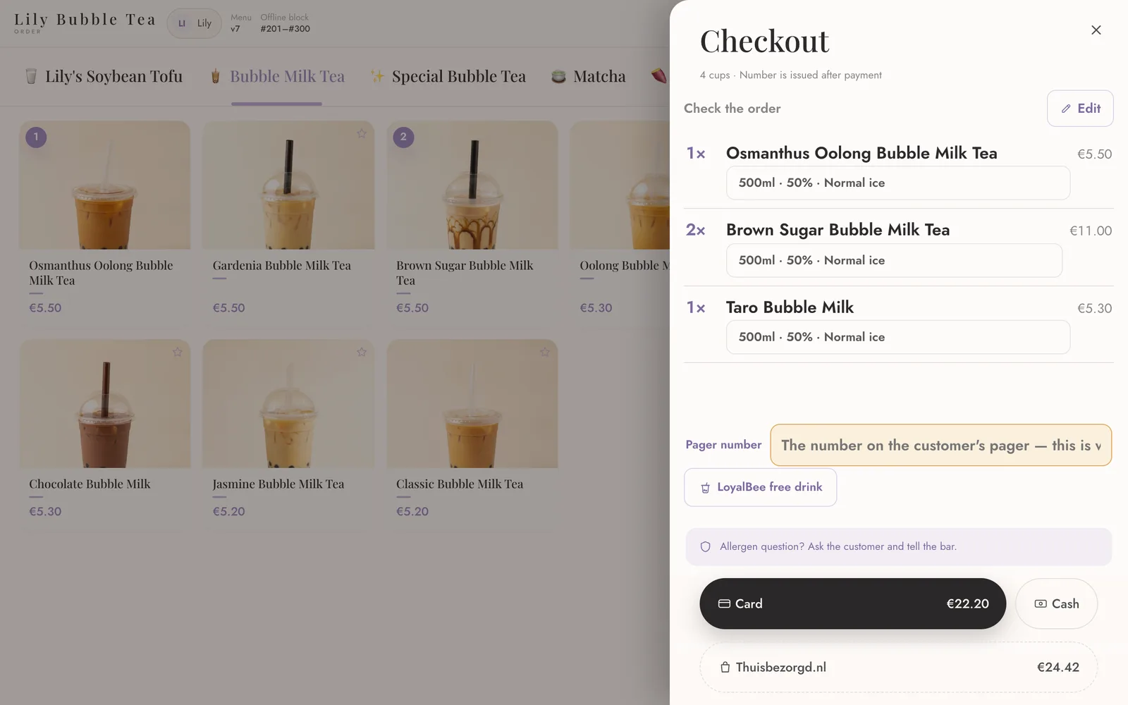The height and width of the screenshot is (705, 1128).
Task: Click the allergen shield icon
Action: pyautogui.click(x=705, y=546)
